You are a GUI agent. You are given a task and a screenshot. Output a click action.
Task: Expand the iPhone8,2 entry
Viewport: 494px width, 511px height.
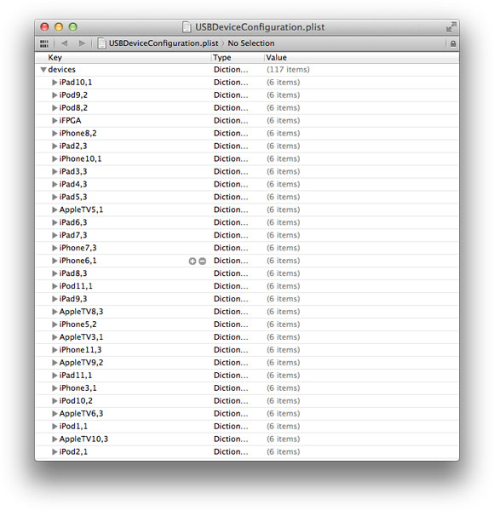coord(55,134)
